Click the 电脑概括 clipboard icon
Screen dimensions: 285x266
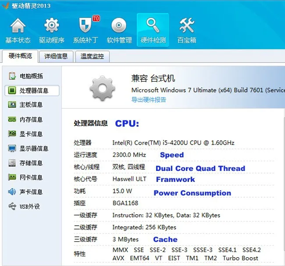pyautogui.click(x=12, y=76)
